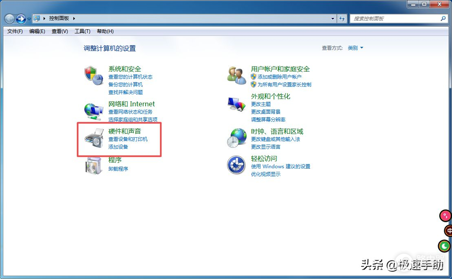This screenshot has height=279, width=452.
Task: Click the red 中 input method floating icon
Action: tap(449, 231)
